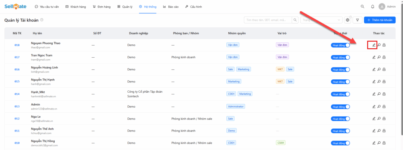This screenshot has height=150, width=403.
Task: Open the Cấu hình menu
Action: [193, 7]
